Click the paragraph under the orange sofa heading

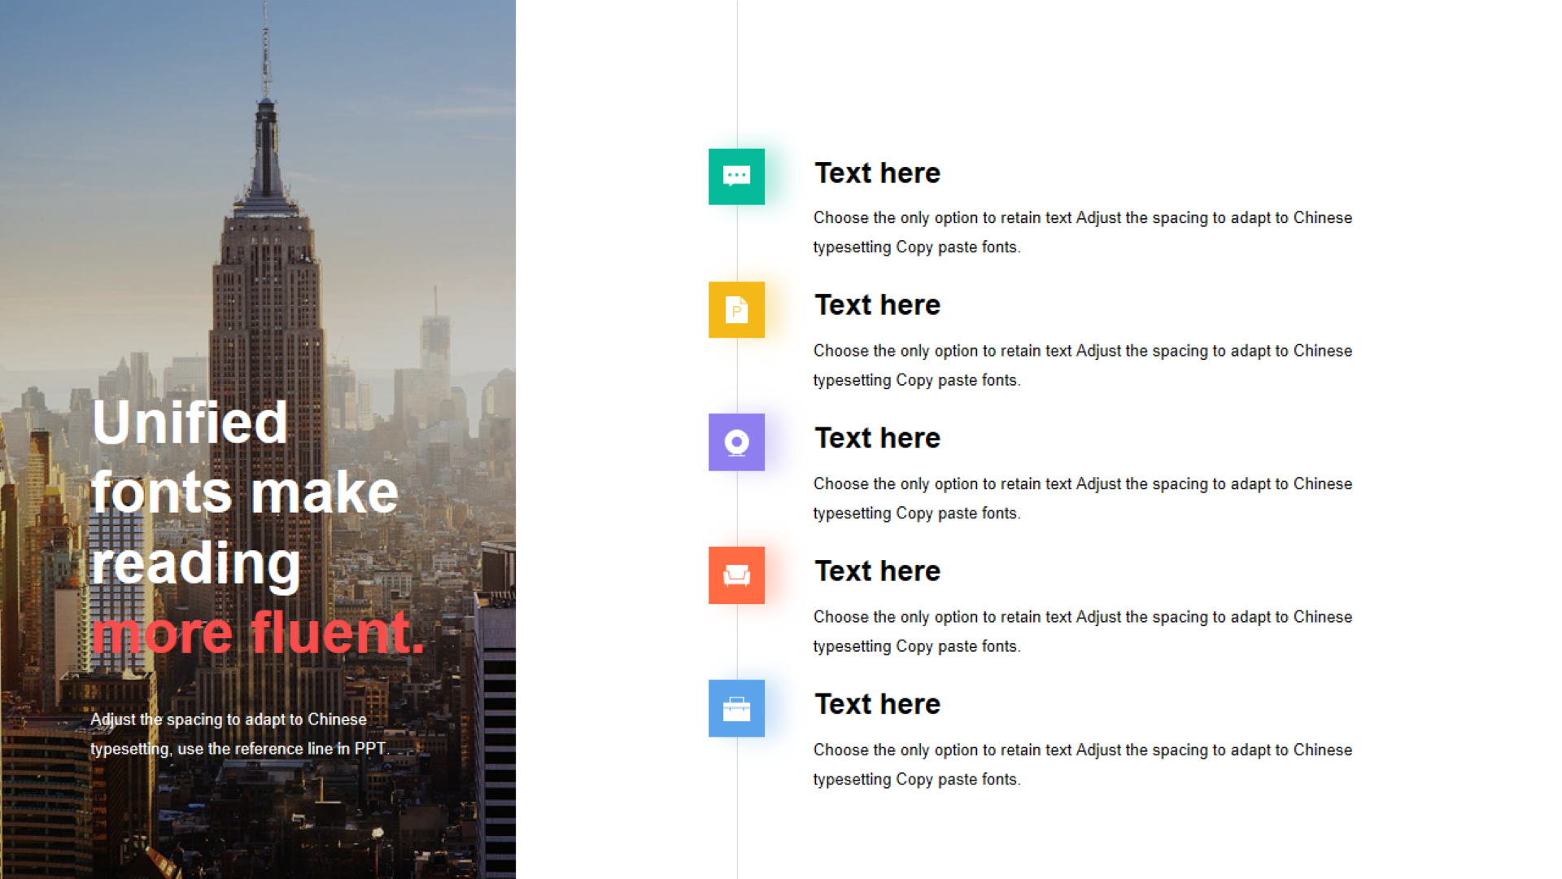coord(1083,632)
